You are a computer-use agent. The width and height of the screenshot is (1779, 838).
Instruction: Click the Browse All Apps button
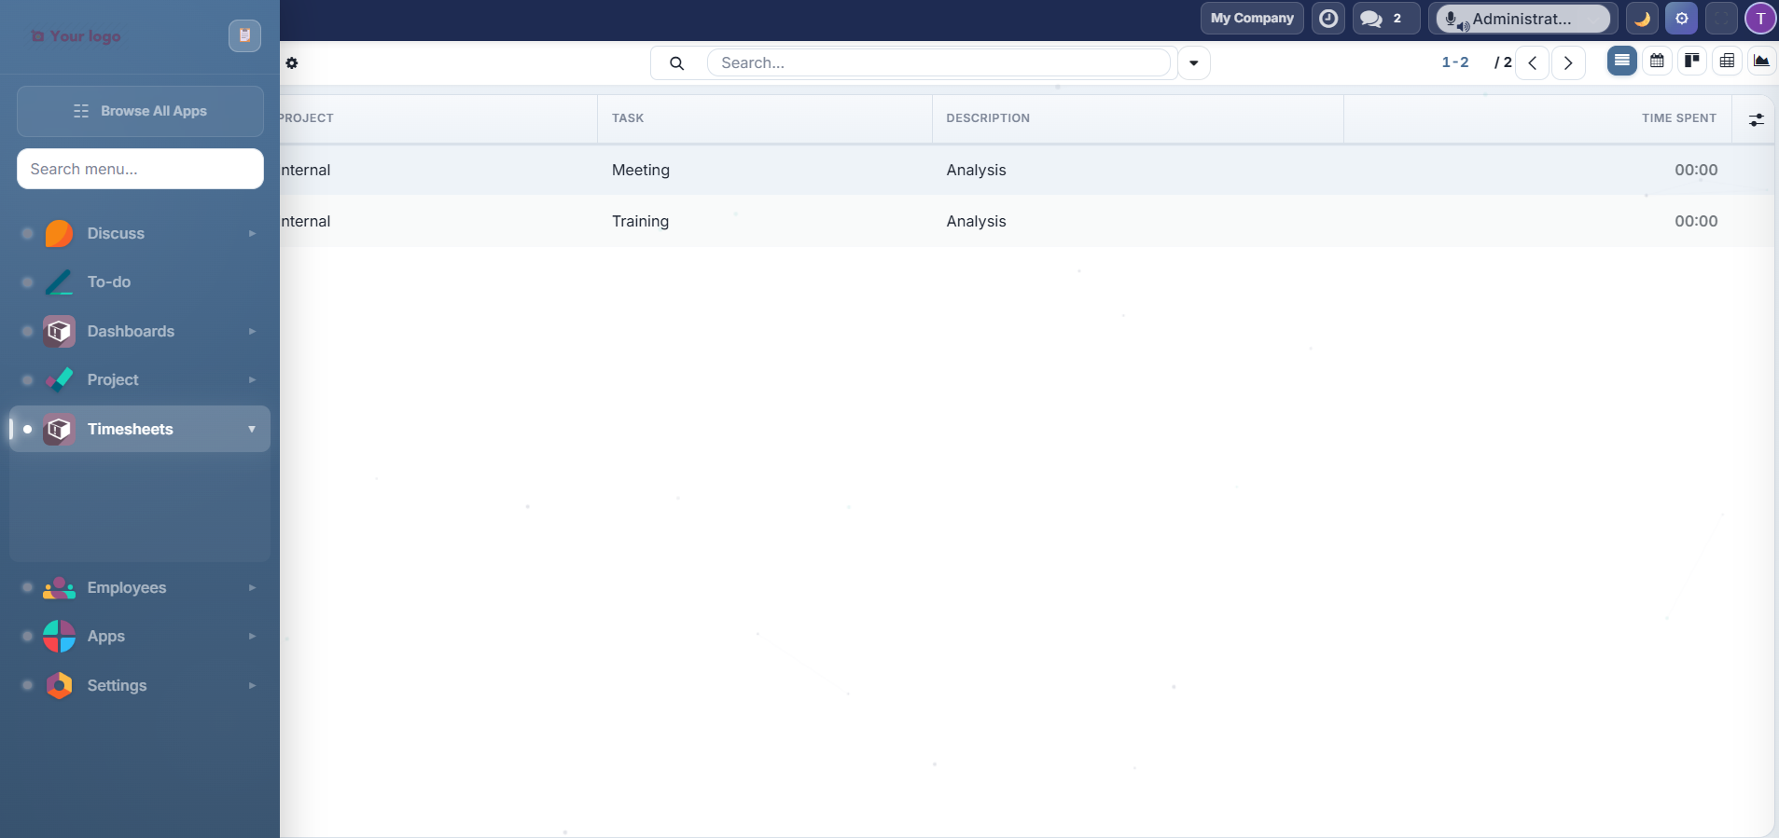pos(140,111)
